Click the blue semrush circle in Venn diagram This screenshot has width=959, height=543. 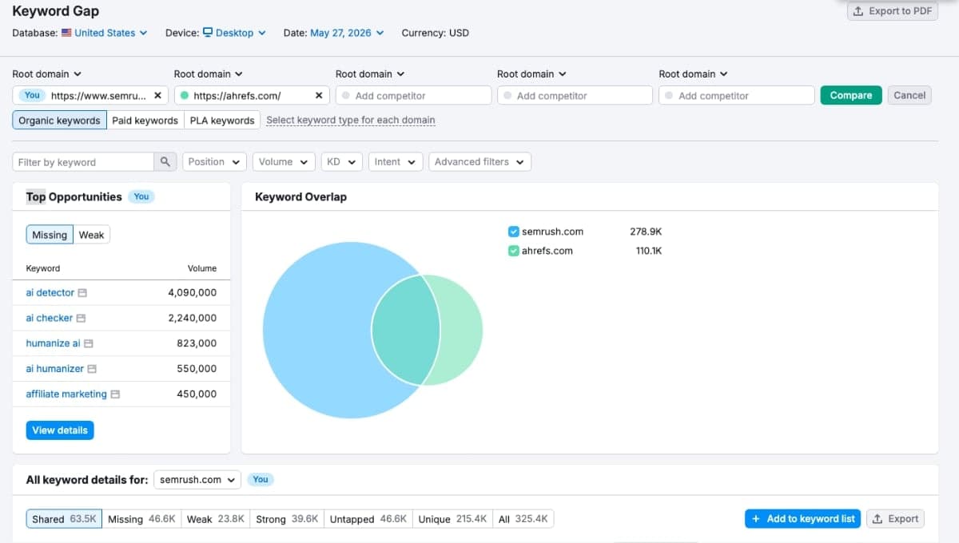(x=316, y=330)
